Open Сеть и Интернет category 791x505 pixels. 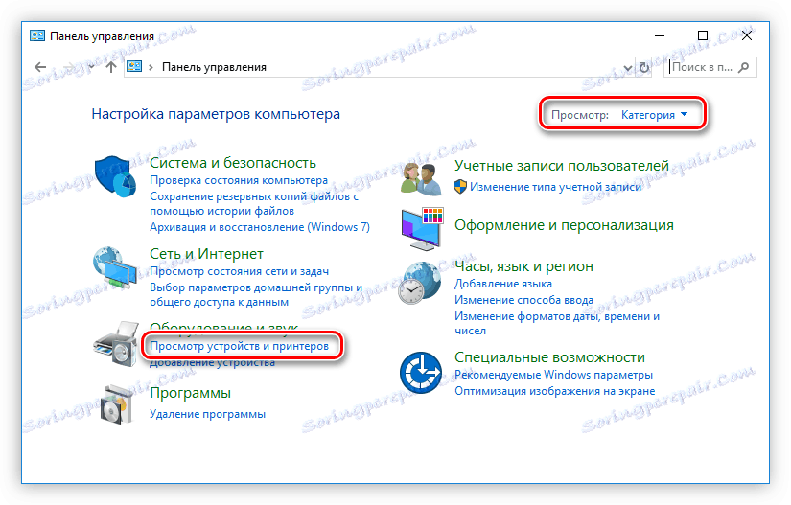pyautogui.click(x=206, y=254)
